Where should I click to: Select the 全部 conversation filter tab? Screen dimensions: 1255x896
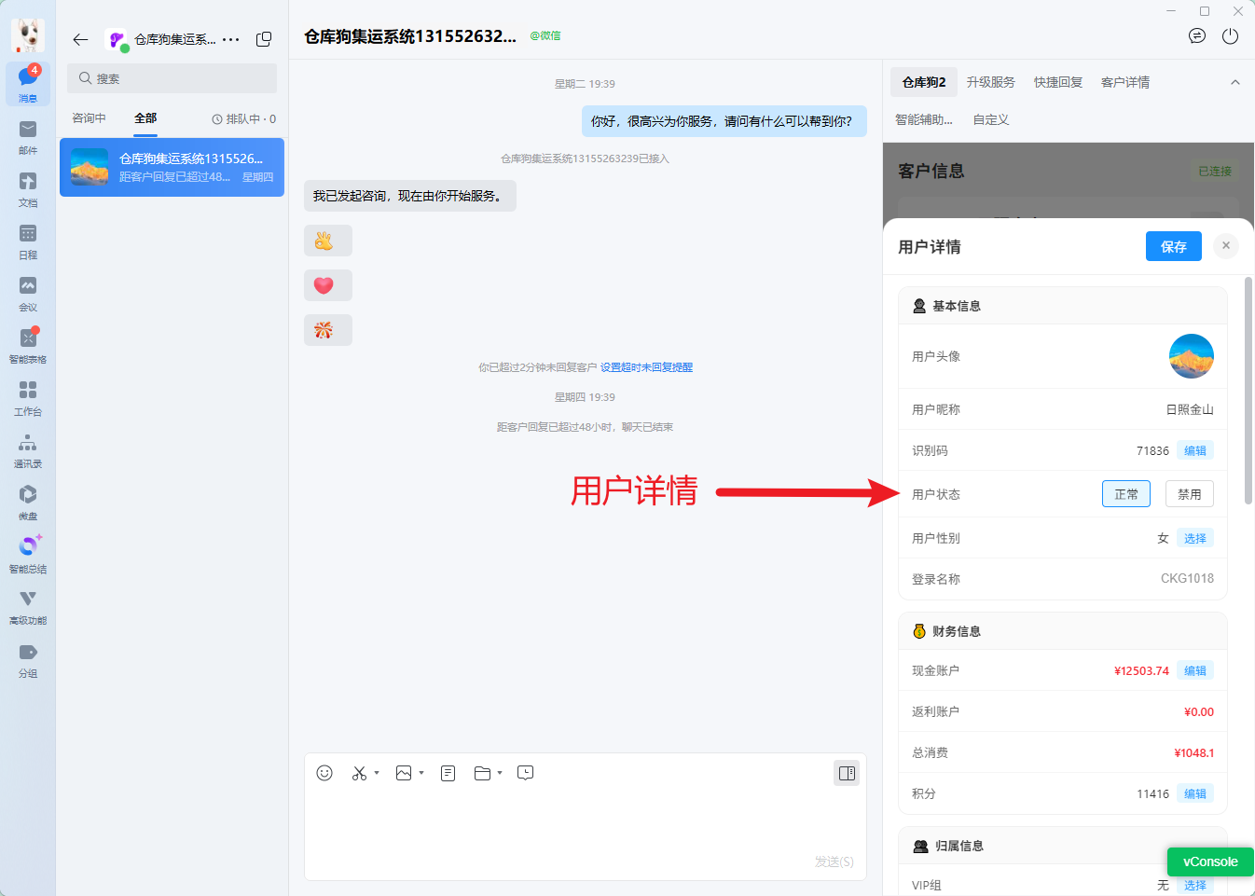coord(145,118)
